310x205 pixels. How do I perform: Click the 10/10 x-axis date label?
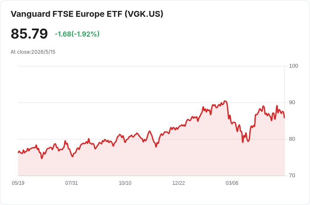[125, 183]
